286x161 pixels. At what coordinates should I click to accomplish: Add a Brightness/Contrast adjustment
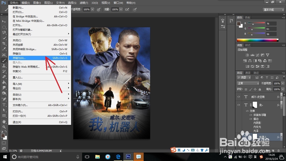point(247,55)
